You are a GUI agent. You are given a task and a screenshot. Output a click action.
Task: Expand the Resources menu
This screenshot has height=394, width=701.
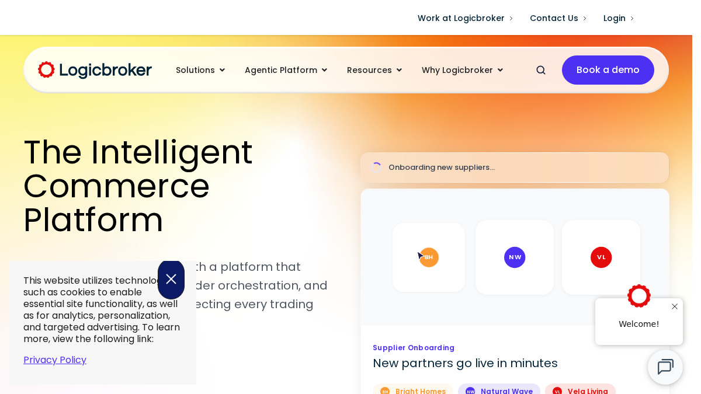[374, 70]
